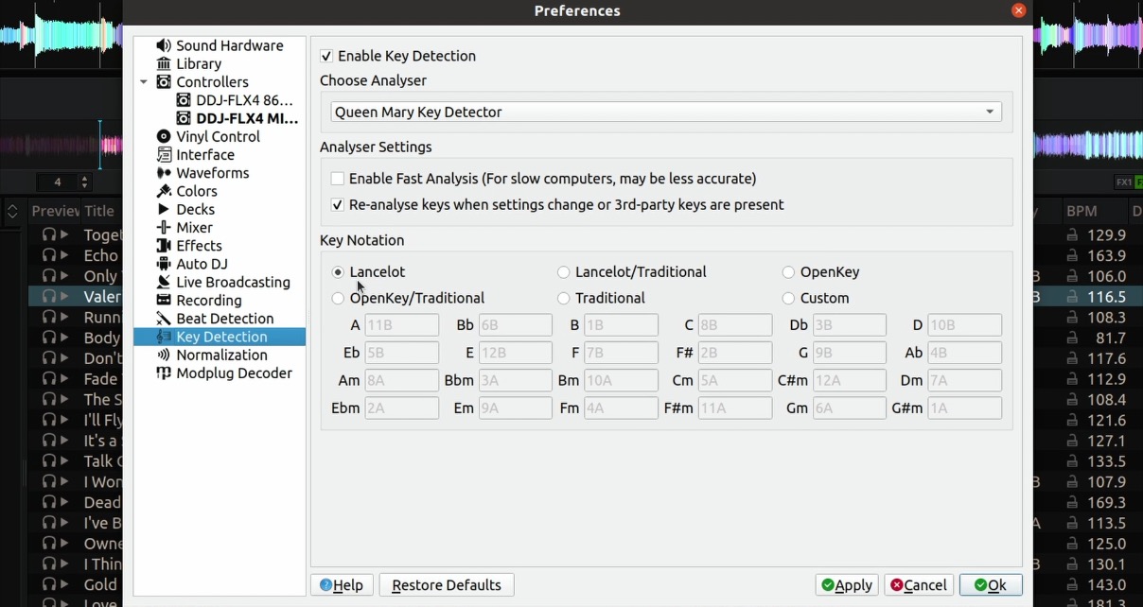This screenshot has width=1143, height=607.
Task: Enable Fast Analysis for slow computers
Action: point(337,178)
